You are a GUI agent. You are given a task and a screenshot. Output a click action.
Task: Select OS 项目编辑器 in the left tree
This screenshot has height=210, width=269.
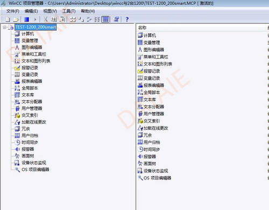[x=36, y=170]
